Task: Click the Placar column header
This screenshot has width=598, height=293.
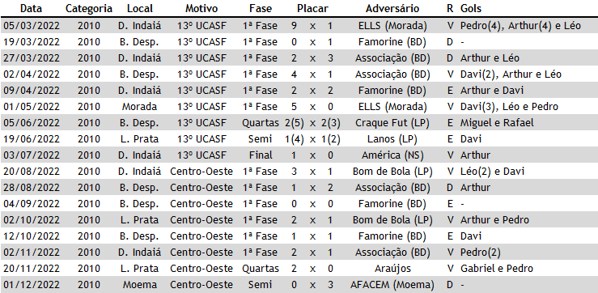Action: pyautogui.click(x=312, y=8)
